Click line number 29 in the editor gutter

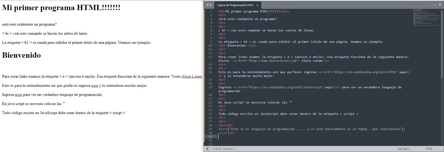(x=210, y=129)
